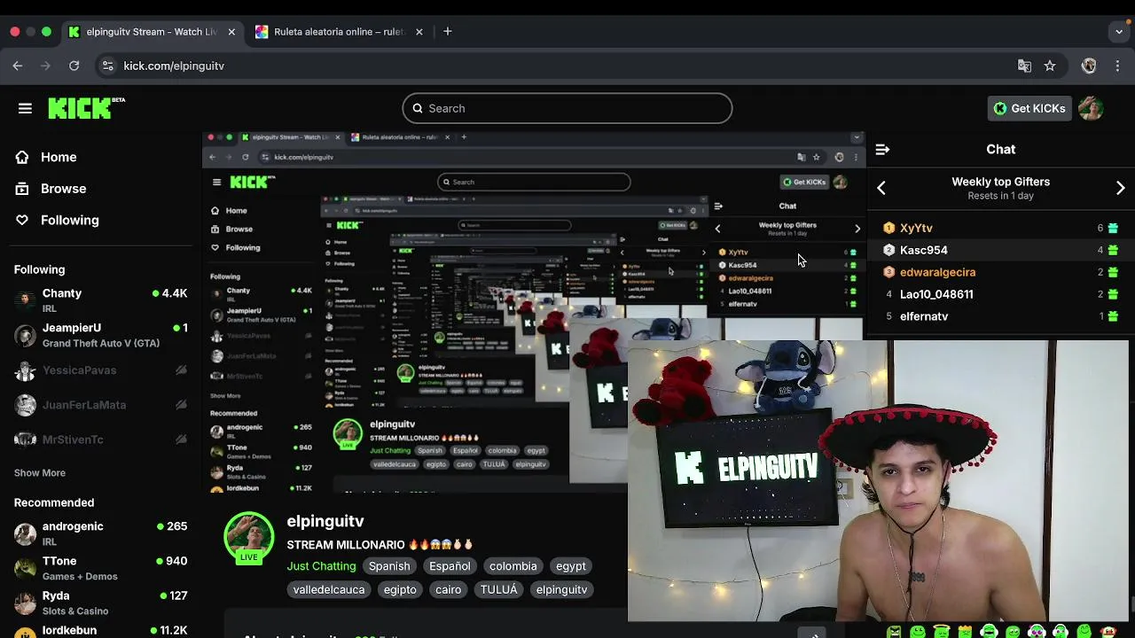Bookmark this page with the star

pyautogui.click(x=1050, y=66)
